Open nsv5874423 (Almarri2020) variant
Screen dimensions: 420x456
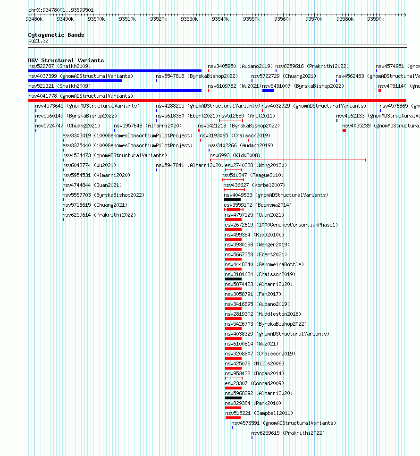point(259,284)
